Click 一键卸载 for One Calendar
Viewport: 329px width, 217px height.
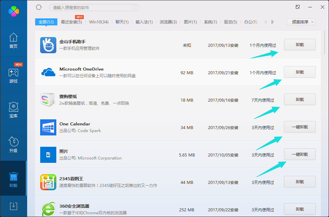[300, 127]
